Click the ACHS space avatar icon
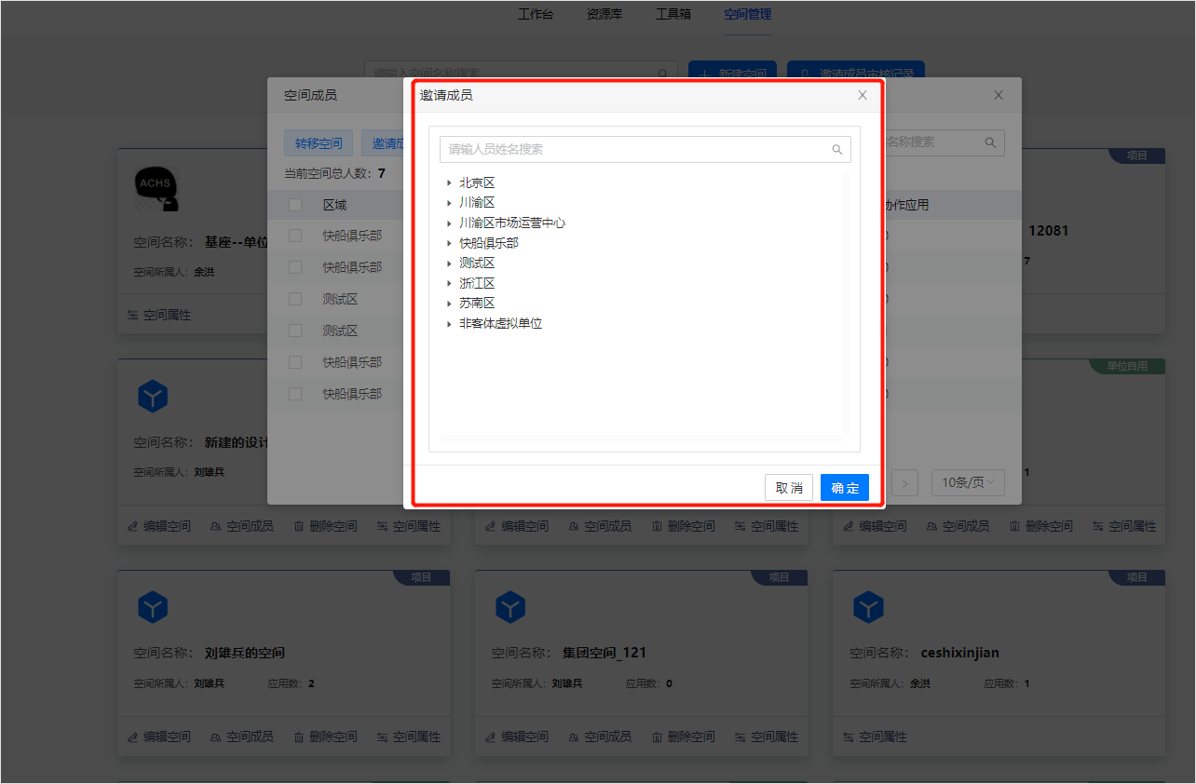 point(156,187)
